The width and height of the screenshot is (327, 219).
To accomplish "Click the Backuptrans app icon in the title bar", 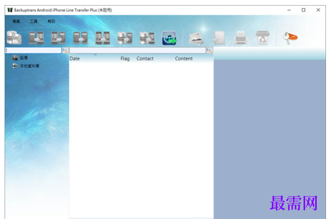I will [x=10, y=10].
